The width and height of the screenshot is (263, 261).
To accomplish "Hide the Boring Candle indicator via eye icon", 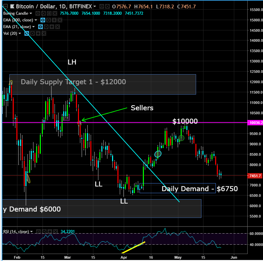I will [x=38, y=13].
